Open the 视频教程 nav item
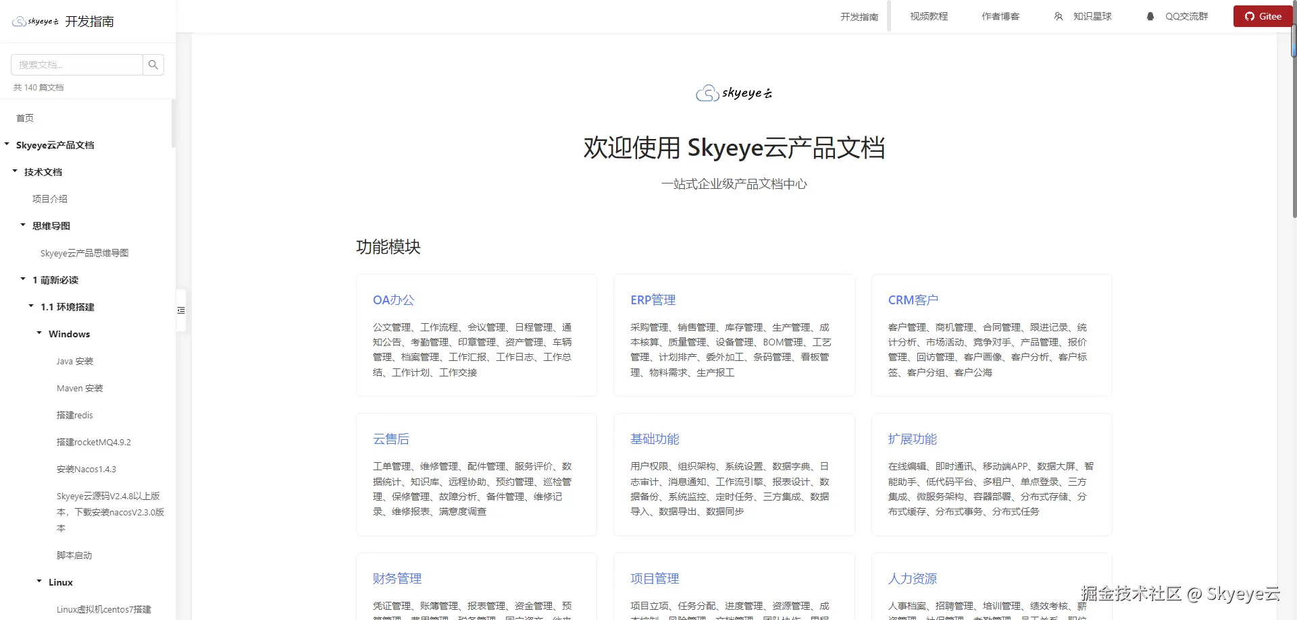The height and width of the screenshot is (620, 1297). tap(929, 16)
